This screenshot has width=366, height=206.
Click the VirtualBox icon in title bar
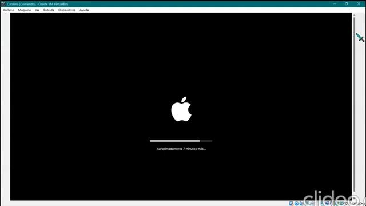(3, 4)
